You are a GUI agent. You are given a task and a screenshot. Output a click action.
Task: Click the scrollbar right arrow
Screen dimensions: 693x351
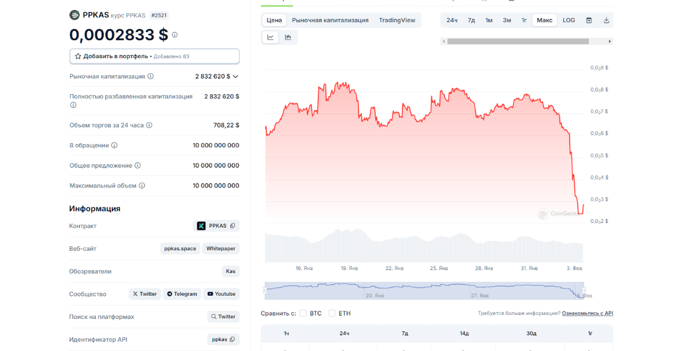point(610,41)
